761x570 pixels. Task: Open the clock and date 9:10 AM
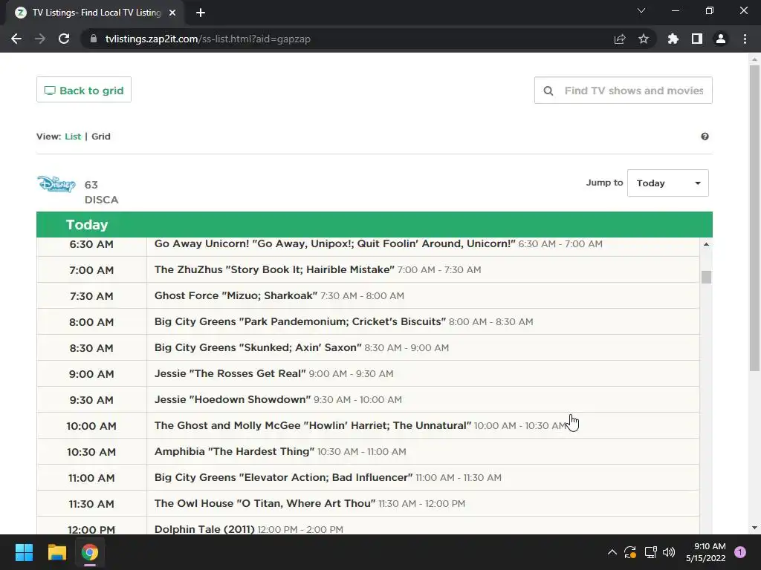click(706, 552)
